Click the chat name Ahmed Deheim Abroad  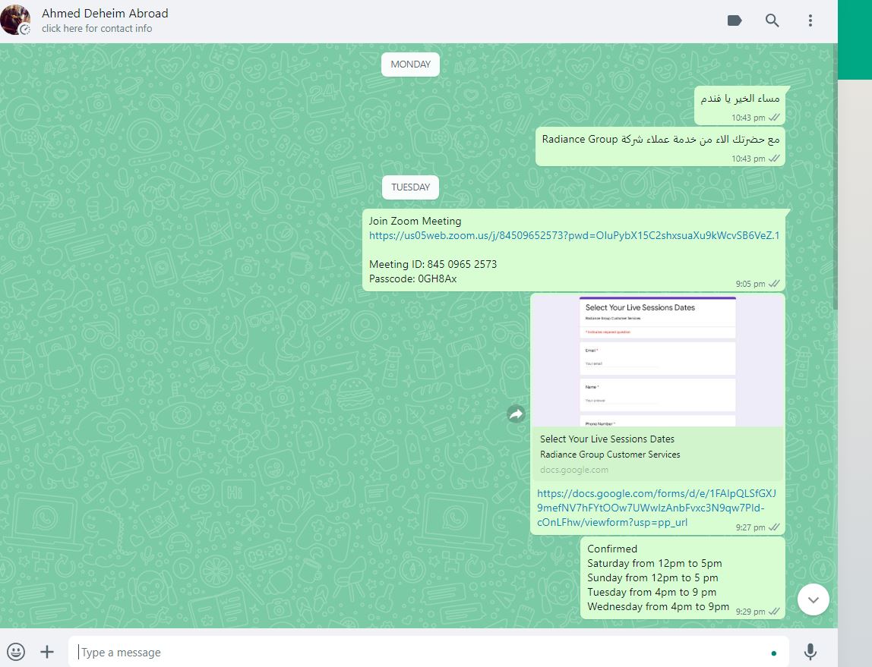(105, 14)
